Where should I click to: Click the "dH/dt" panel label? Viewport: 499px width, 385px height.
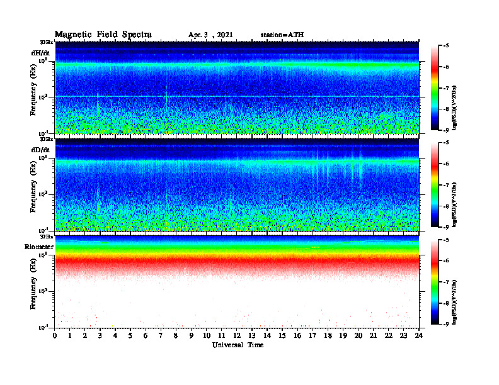[40, 53]
